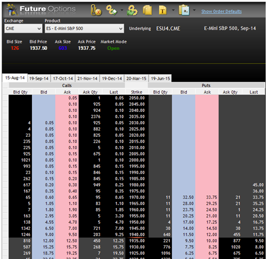The image size is (270, 259).
Task: Open dropdown arrow next to T page icon
Action: click(x=173, y=10)
